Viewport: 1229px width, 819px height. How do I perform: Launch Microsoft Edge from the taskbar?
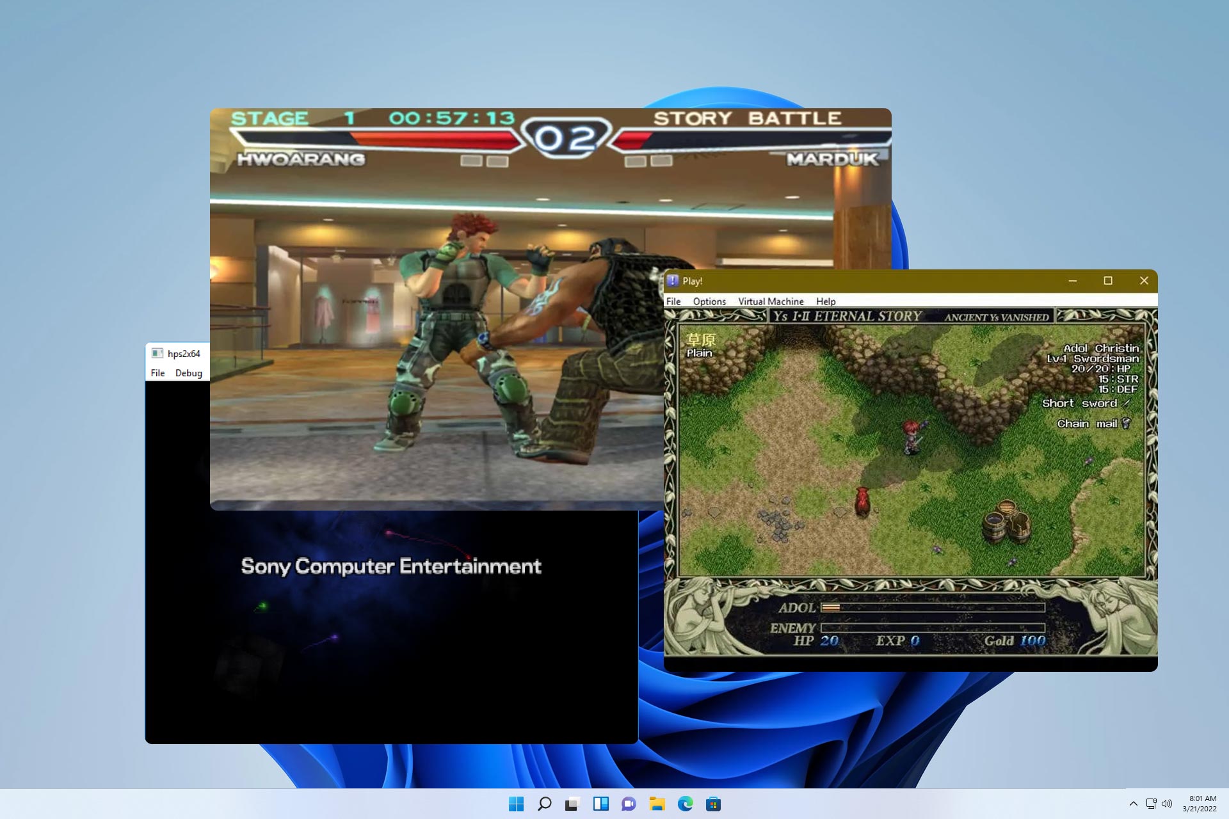685,804
